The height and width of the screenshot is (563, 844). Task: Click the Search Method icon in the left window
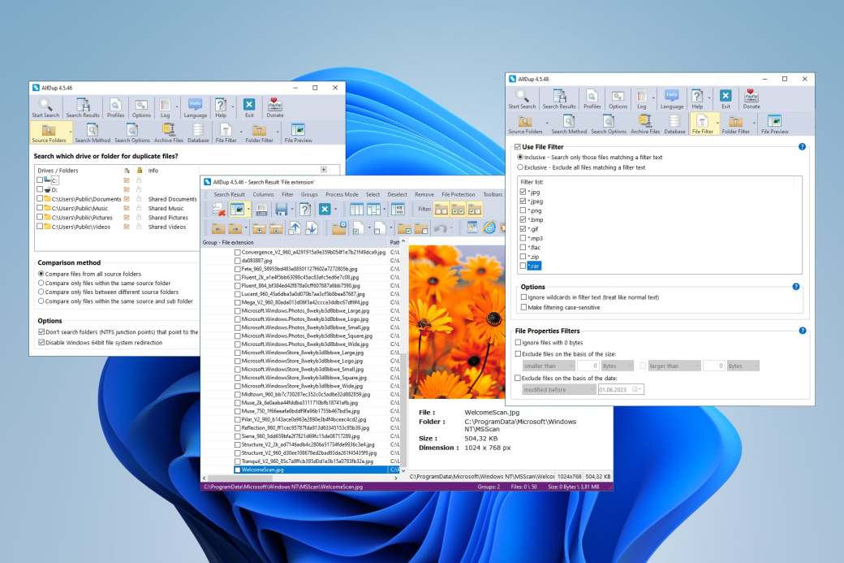[91, 132]
